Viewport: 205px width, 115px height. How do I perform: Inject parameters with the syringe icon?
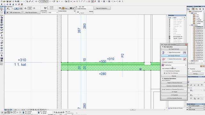click(x=32, y=1)
